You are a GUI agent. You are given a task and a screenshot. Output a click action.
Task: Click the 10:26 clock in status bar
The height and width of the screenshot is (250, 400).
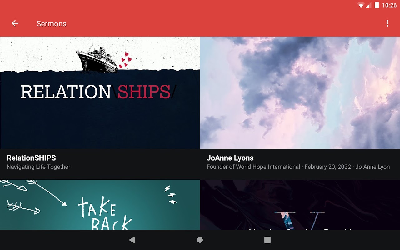(x=389, y=5)
